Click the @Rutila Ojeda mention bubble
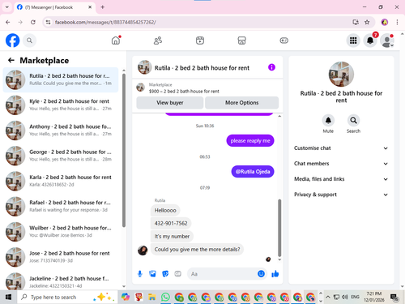 click(253, 172)
